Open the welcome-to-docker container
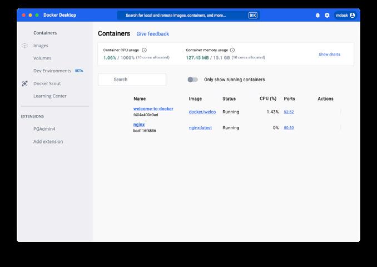This screenshot has width=377, height=267. (x=153, y=108)
